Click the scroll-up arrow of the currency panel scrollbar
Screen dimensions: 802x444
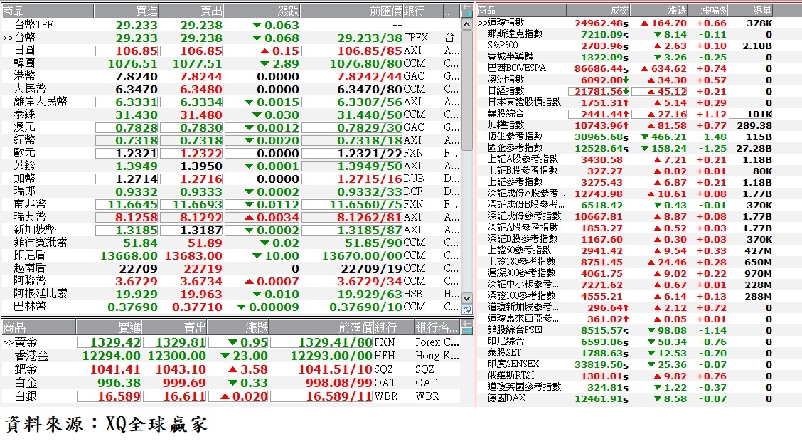467,23
